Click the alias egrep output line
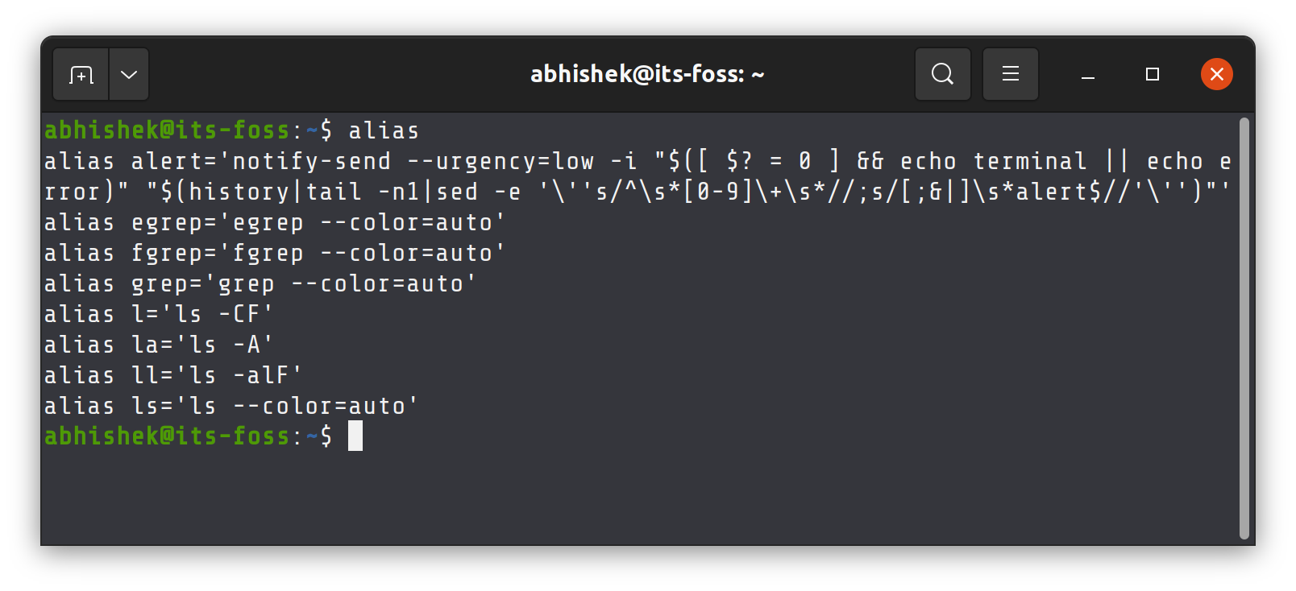Image resolution: width=1296 pixels, height=591 pixels. [274, 223]
